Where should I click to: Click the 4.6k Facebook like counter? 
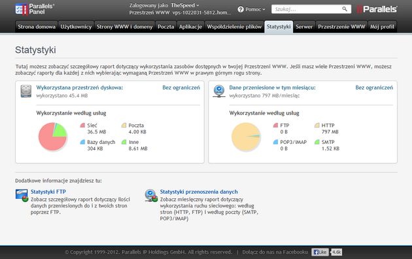(336, 252)
